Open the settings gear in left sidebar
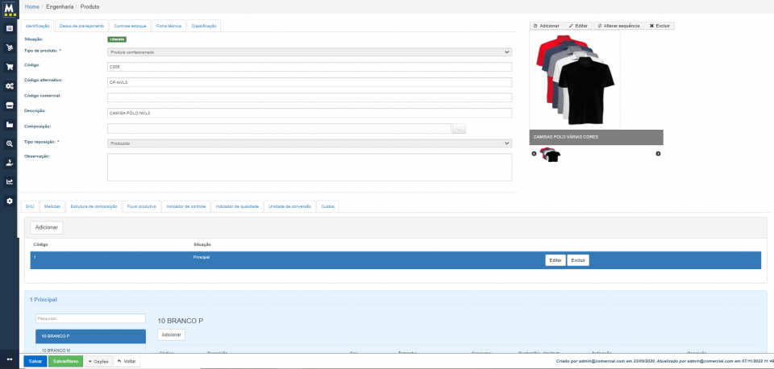 (x=10, y=201)
